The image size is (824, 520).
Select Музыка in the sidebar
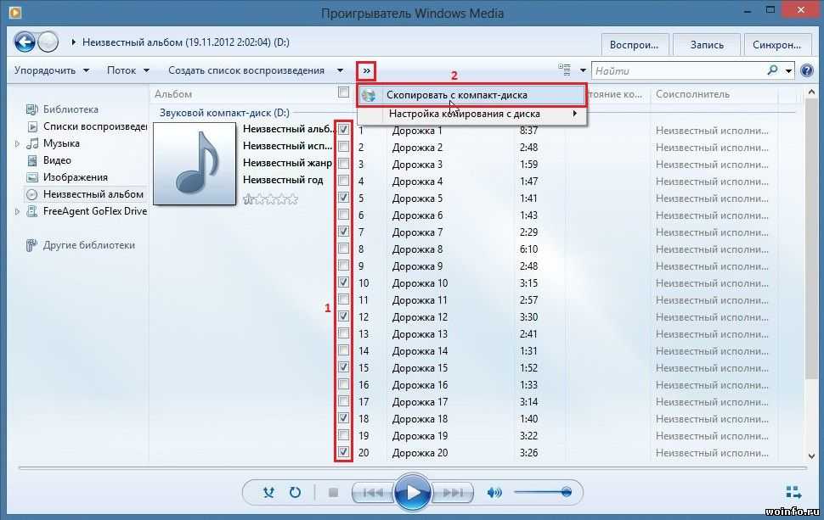coord(61,143)
